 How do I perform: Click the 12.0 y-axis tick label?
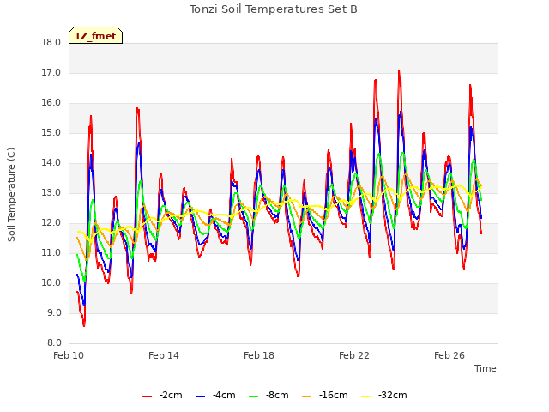pyautogui.click(x=51, y=223)
